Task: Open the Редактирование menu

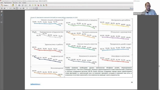Action: pos(8,3)
